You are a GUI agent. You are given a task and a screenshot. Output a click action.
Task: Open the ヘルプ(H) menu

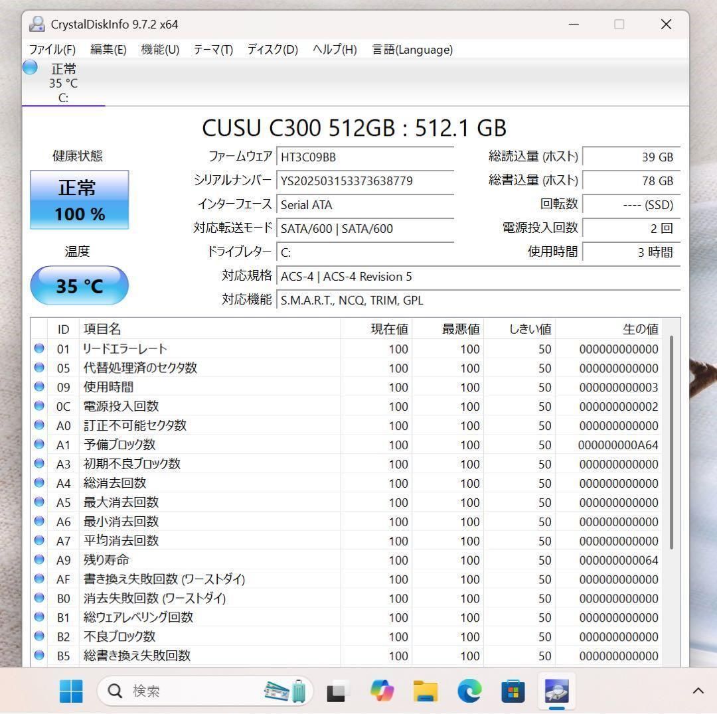coord(334,49)
